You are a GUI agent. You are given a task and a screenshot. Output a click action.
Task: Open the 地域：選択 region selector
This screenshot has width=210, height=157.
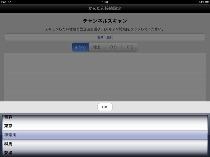(105, 37)
